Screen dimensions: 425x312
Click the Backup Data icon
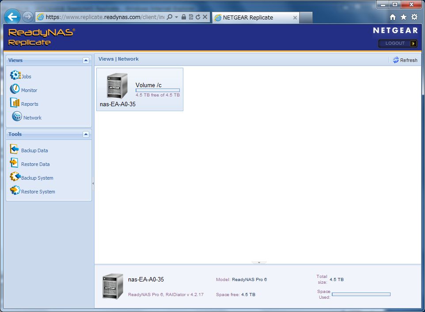coord(15,150)
